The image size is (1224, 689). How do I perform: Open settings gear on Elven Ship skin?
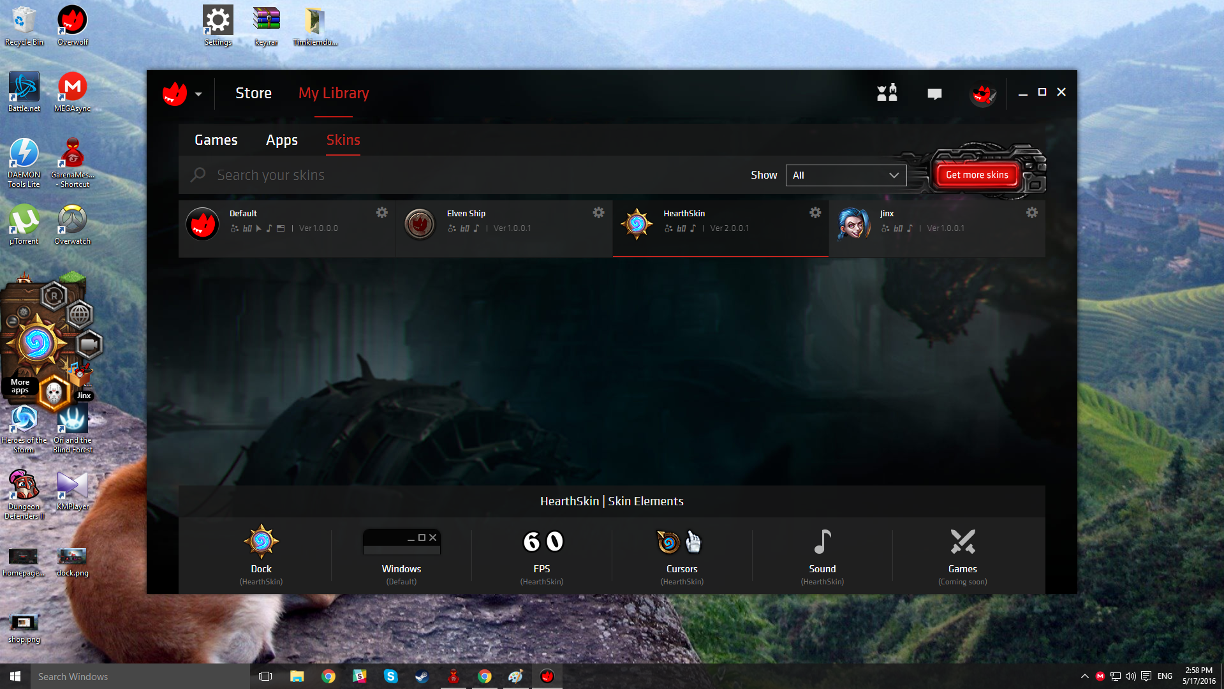point(598,212)
